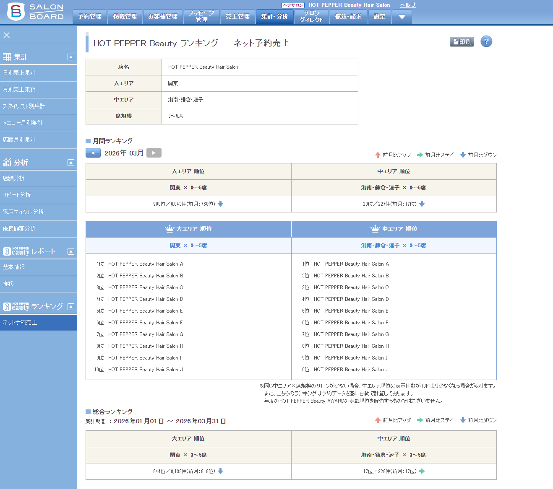553x489 pixels.
Task: Click 8位 Salon H in 中エリア list
Action: (x=345, y=346)
